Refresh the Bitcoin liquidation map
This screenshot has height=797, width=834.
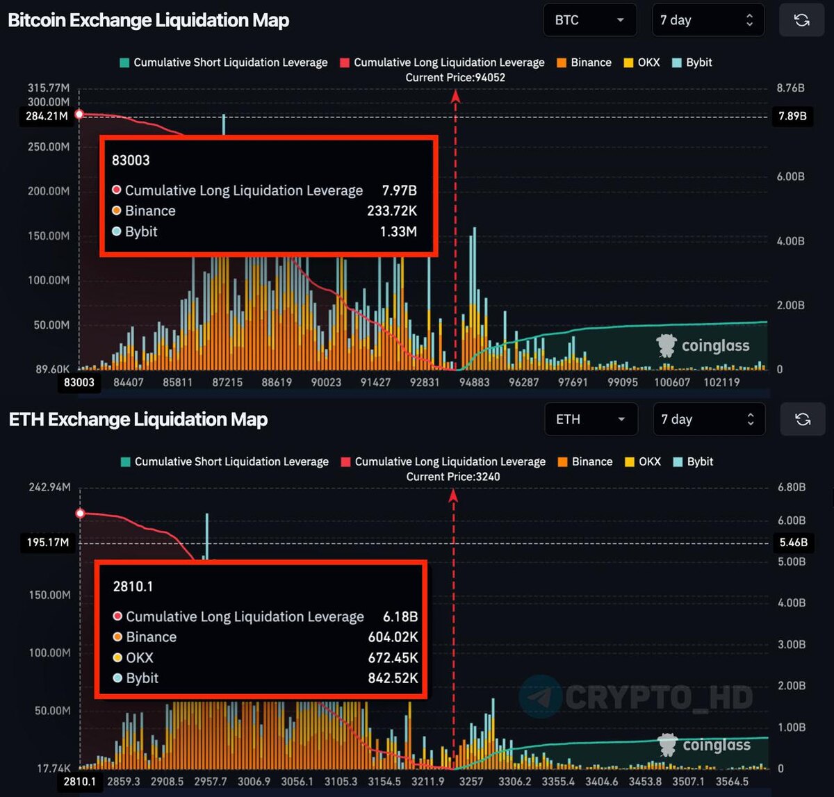(801, 20)
